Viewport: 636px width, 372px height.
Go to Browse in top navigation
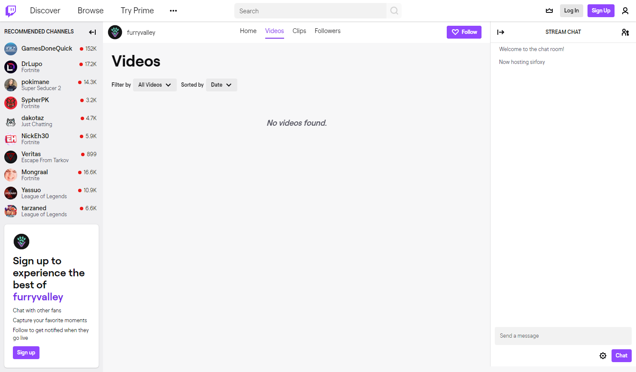91,11
